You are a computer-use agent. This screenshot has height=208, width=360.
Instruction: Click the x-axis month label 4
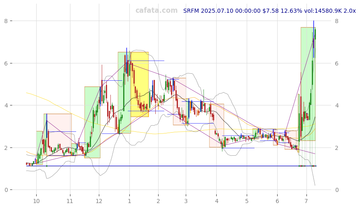coord(217,201)
